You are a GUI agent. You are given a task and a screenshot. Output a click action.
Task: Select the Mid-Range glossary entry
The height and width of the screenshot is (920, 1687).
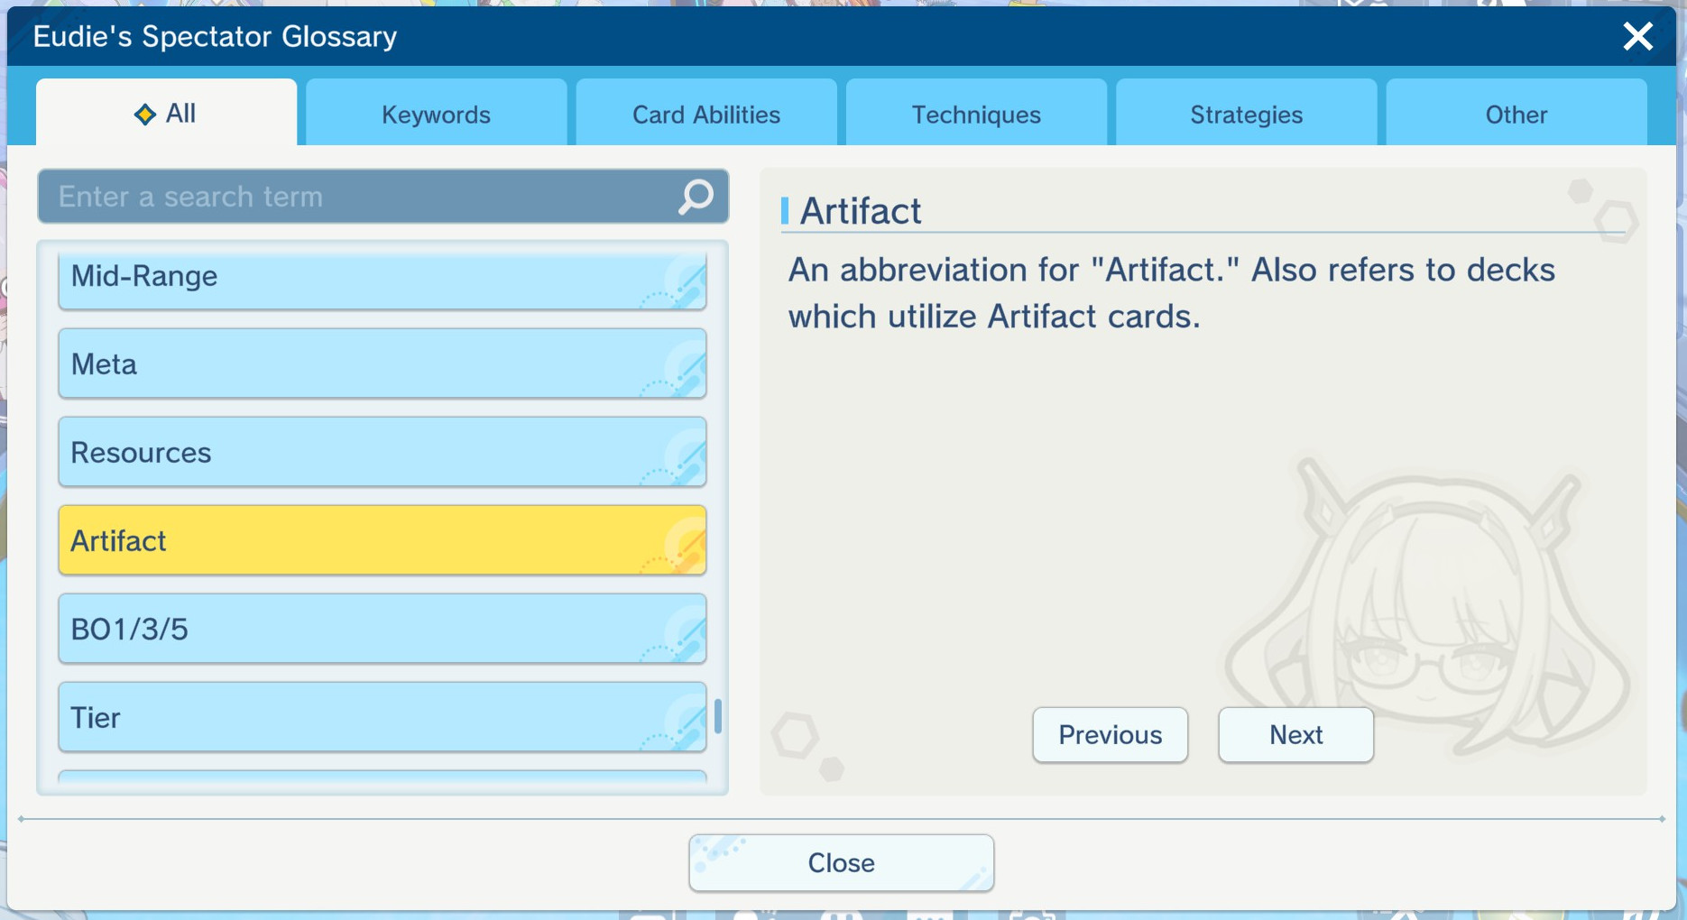tap(383, 280)
